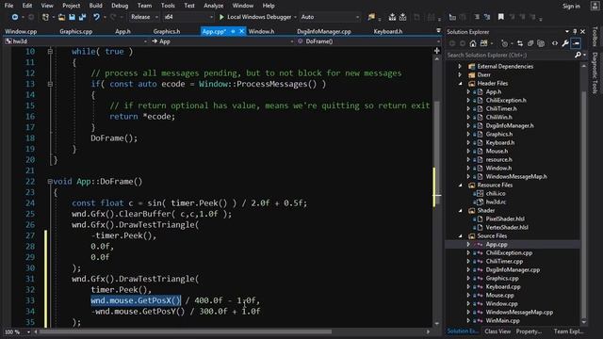Collapse the App::DoFrame function outlining box
Image resolution: width=603 pixels, height=339 pixels.
coord(50,181)
